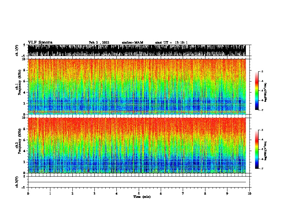This screenshot has height=217, width=281.
Task: Click the "7" tick on the time axis
Action: [x=183, y=194]
